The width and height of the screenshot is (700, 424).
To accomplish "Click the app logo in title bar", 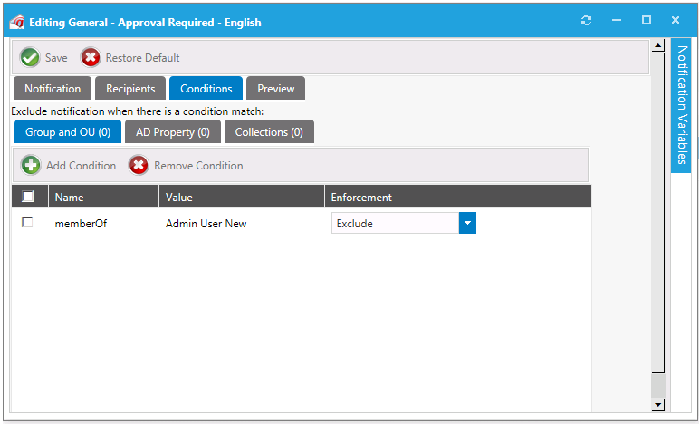I will [16, 20].
